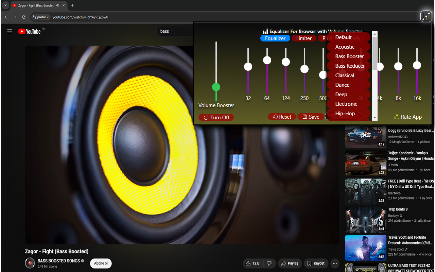Go back to the previous page
Screen dimensions: 435x272
(x=6, y=17)
